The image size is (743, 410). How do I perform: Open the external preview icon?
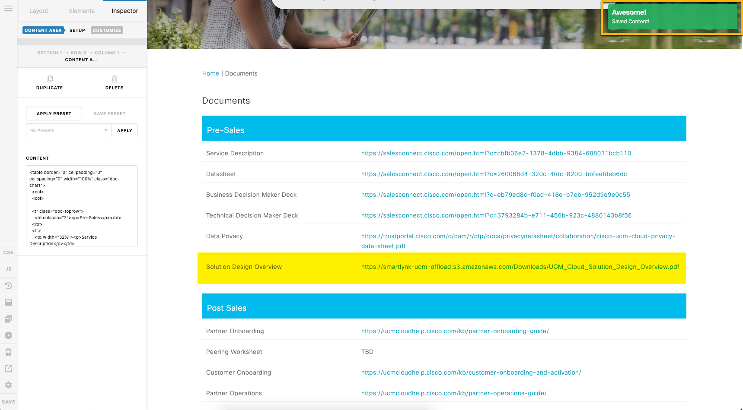(x=8, y=369)
